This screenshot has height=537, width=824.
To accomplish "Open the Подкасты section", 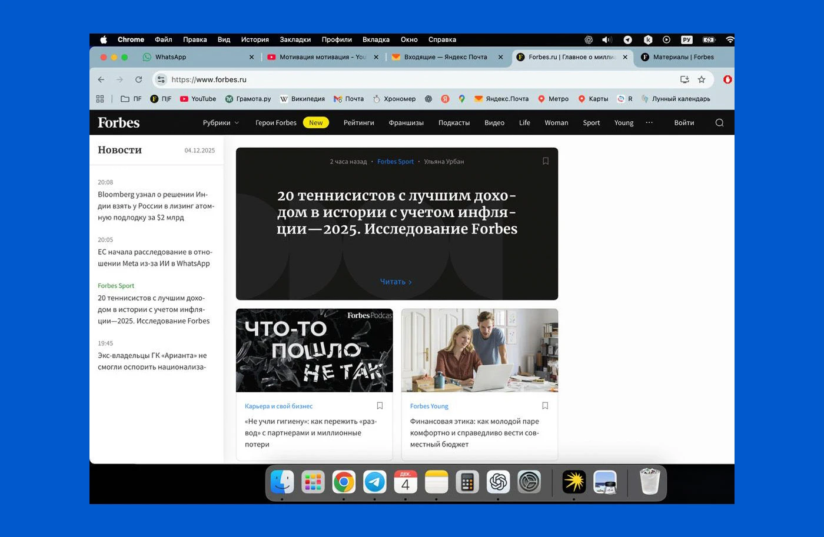I will 454,122.
